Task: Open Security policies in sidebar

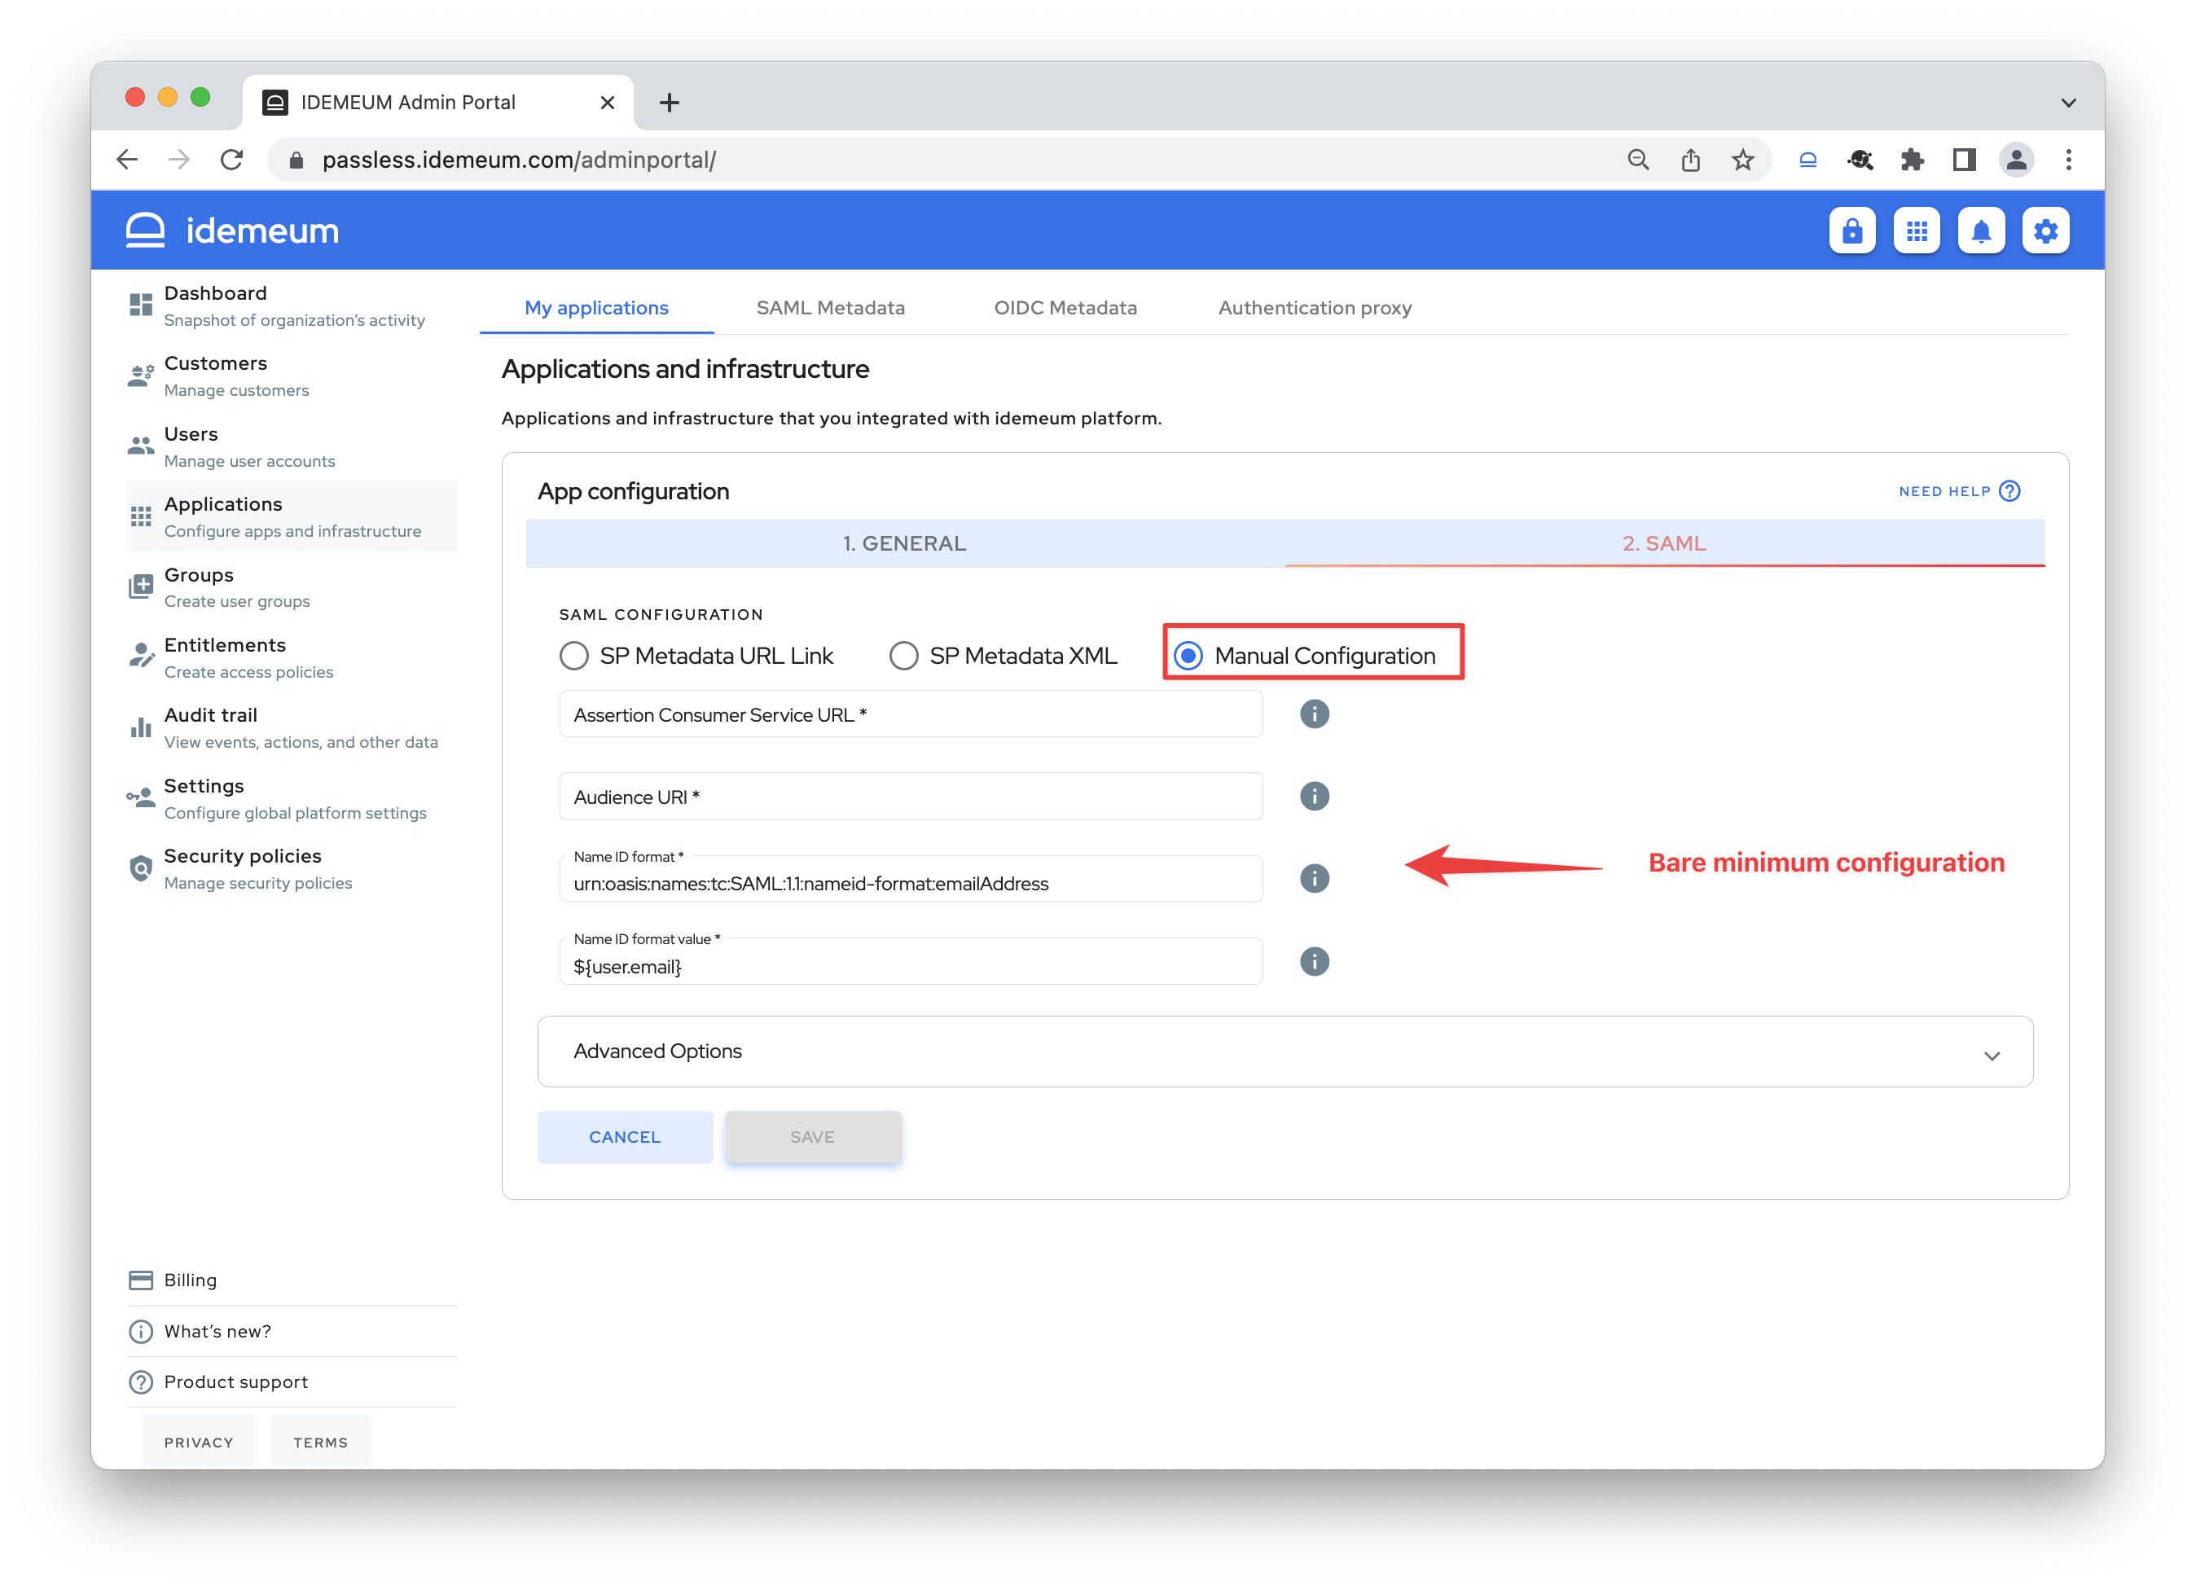Action: (291, 868)
